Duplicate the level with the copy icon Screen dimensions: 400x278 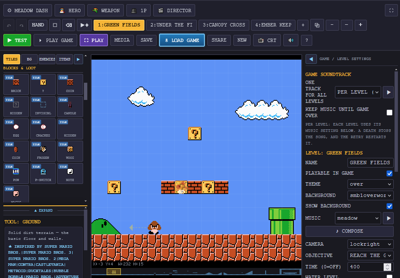click(317, 25)
